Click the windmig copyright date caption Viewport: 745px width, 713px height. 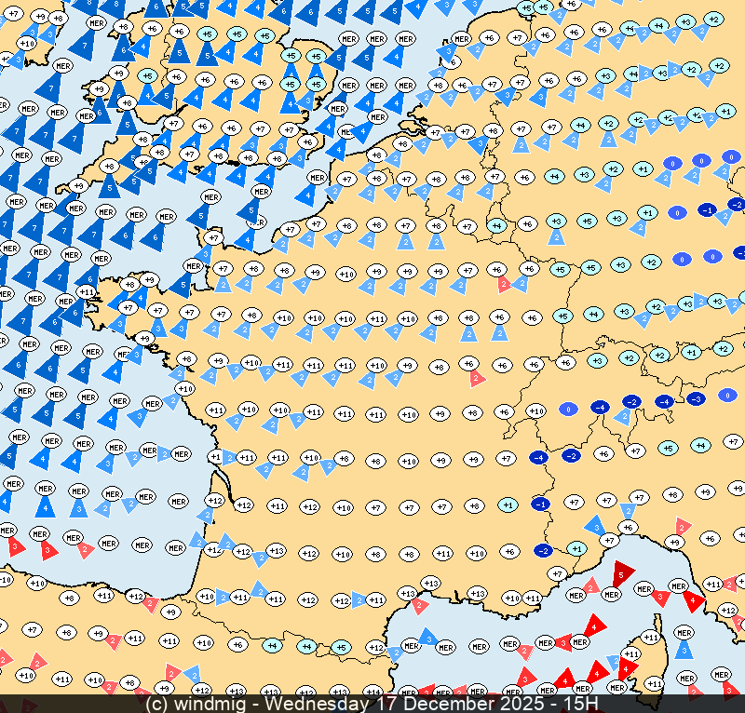pos(372,705)
